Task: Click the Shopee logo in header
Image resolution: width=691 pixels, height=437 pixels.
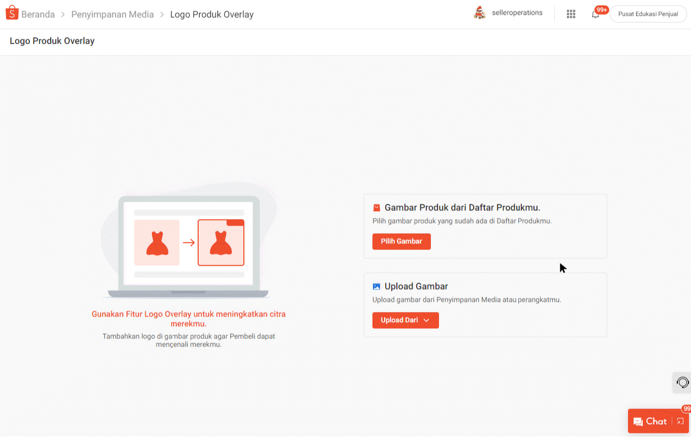Action: click(x=12, y=13)
